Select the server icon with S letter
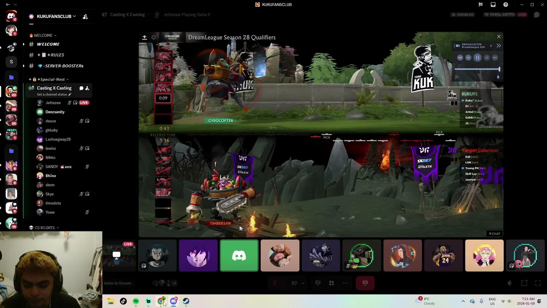Viewport: 547px width, 308px height. (x=11, y=62)
